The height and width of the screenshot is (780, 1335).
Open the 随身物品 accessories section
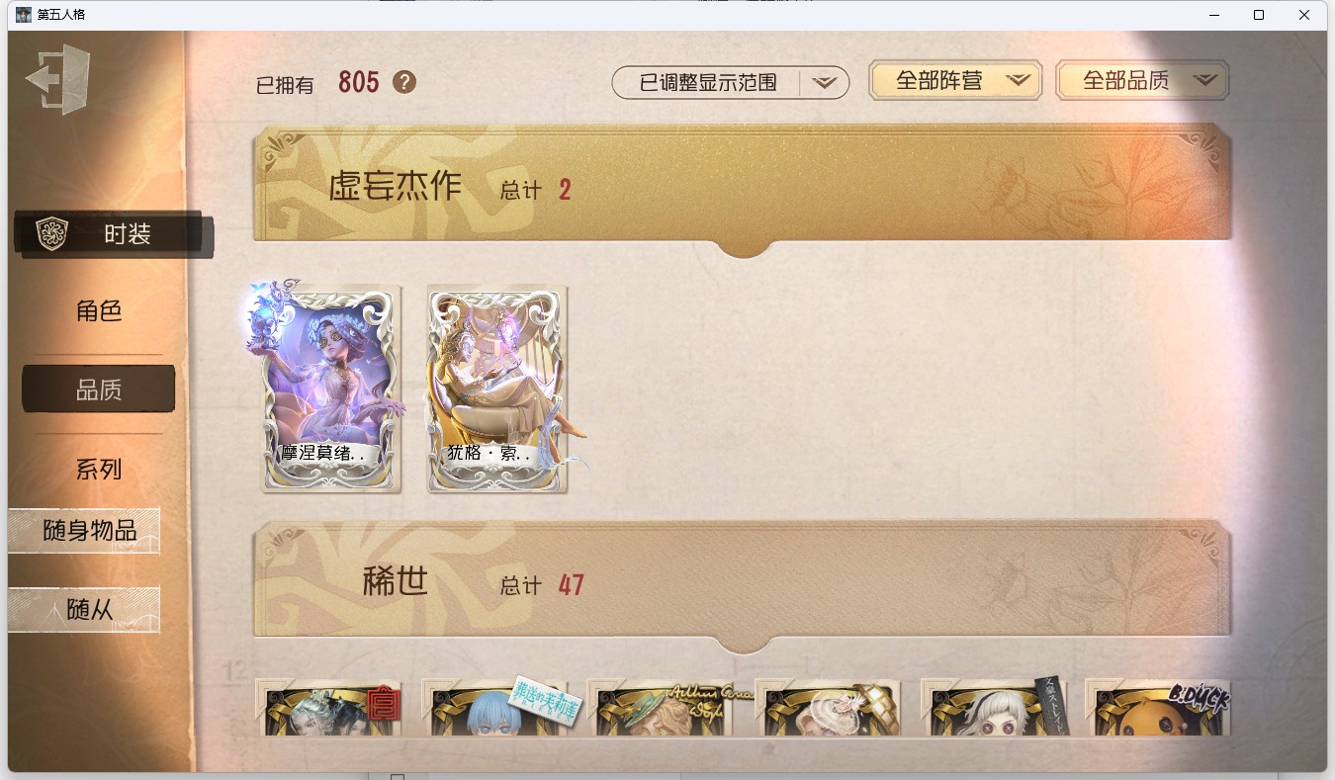point(84,531)
